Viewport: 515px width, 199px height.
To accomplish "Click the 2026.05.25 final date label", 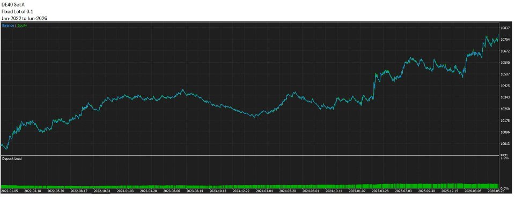I will click(496, 190).
